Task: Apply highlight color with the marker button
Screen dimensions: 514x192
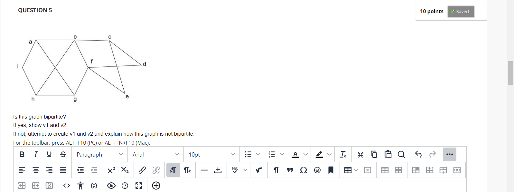Action: [319, 155]
